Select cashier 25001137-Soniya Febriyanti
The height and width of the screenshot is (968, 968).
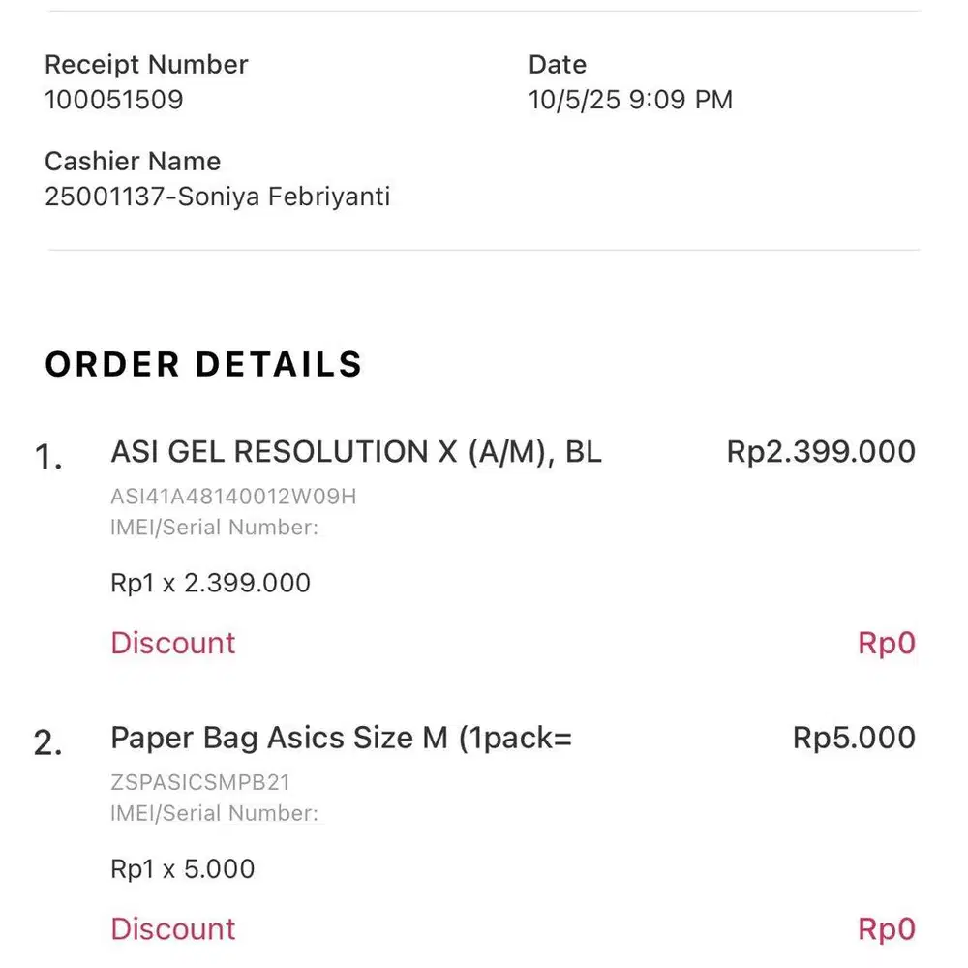pyautogui.click(x=217, y=197)
